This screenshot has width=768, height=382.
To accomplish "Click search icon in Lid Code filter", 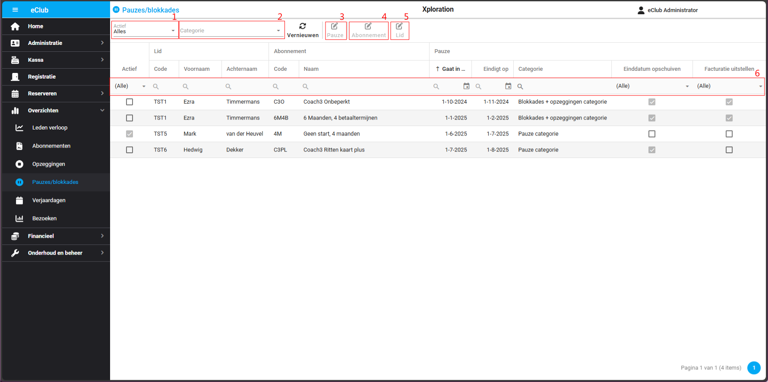I will tap(156, 87).
